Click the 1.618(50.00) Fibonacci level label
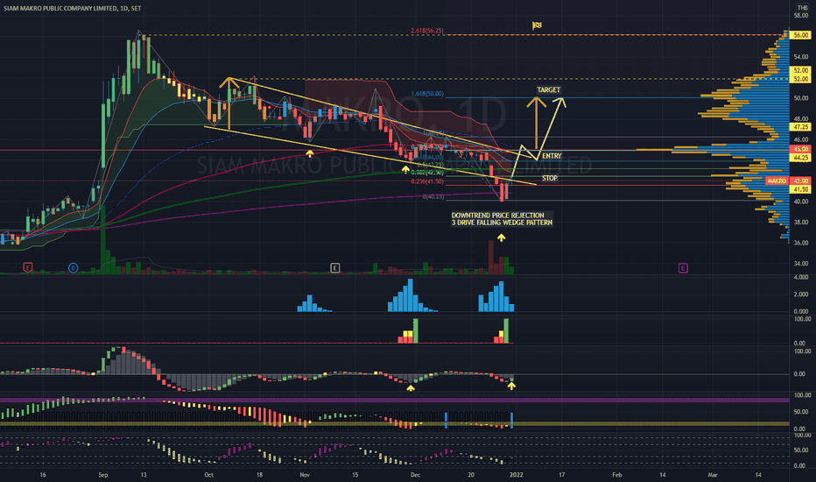The width and height of the screenshot is (816, 482). click(427, 94)
